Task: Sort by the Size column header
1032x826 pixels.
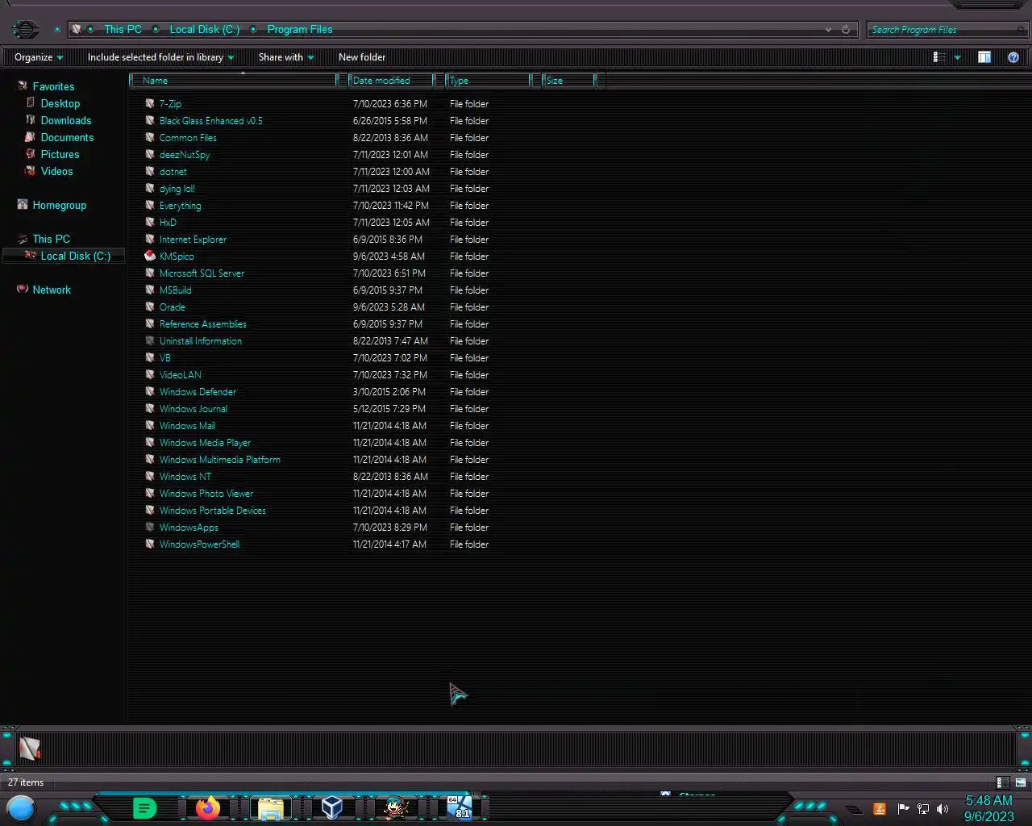Action: point(568,81)
